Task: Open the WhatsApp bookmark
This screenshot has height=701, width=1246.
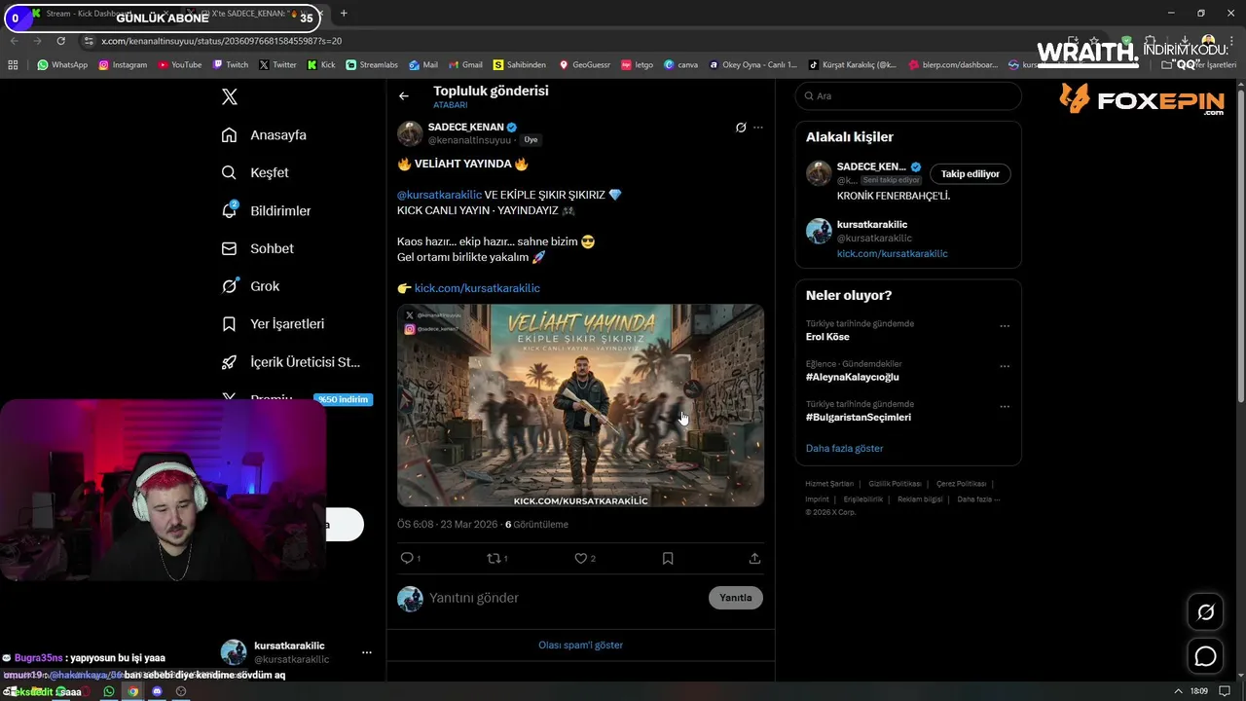Action: click(62, 65)
